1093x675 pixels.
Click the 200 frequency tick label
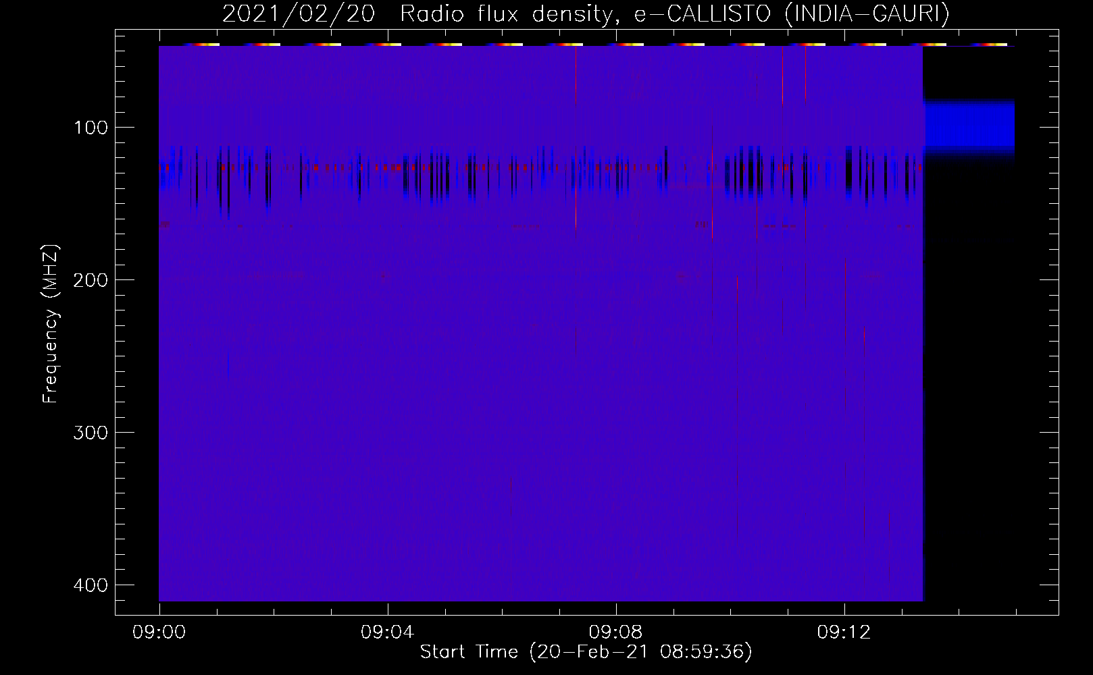pyautogui.click(x=90, y=279)
